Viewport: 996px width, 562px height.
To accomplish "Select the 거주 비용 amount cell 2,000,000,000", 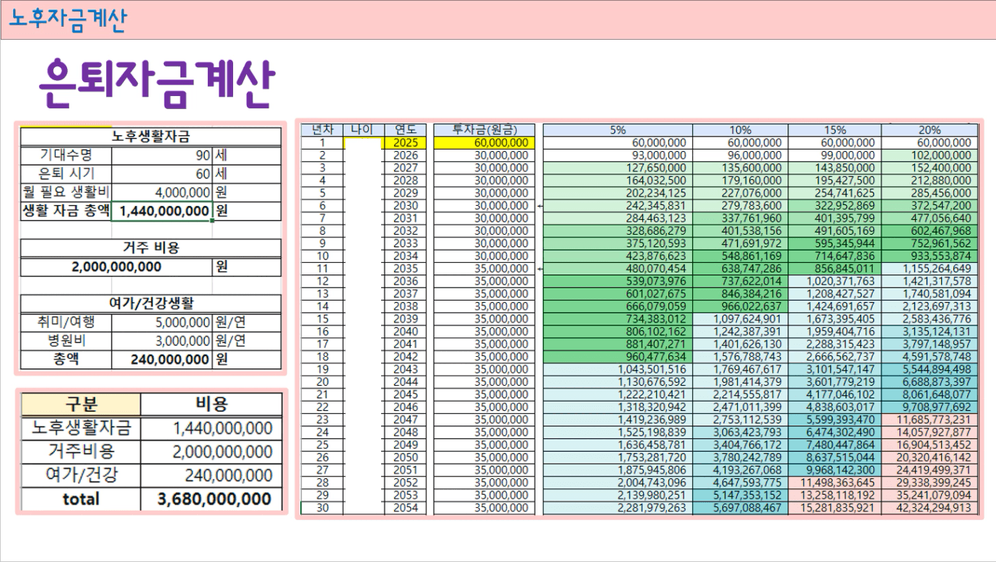I will [116, 267].
